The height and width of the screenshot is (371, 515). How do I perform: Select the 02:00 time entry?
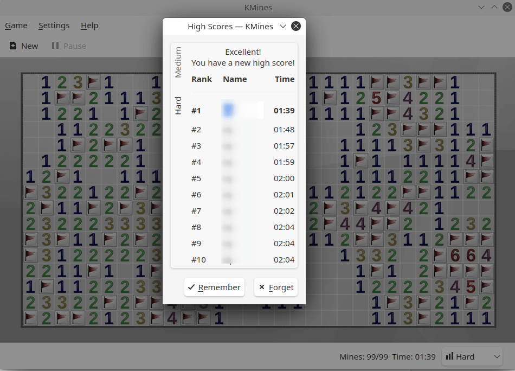284,178
